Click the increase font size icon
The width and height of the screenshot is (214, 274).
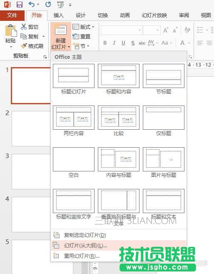(x=166, y=30)
